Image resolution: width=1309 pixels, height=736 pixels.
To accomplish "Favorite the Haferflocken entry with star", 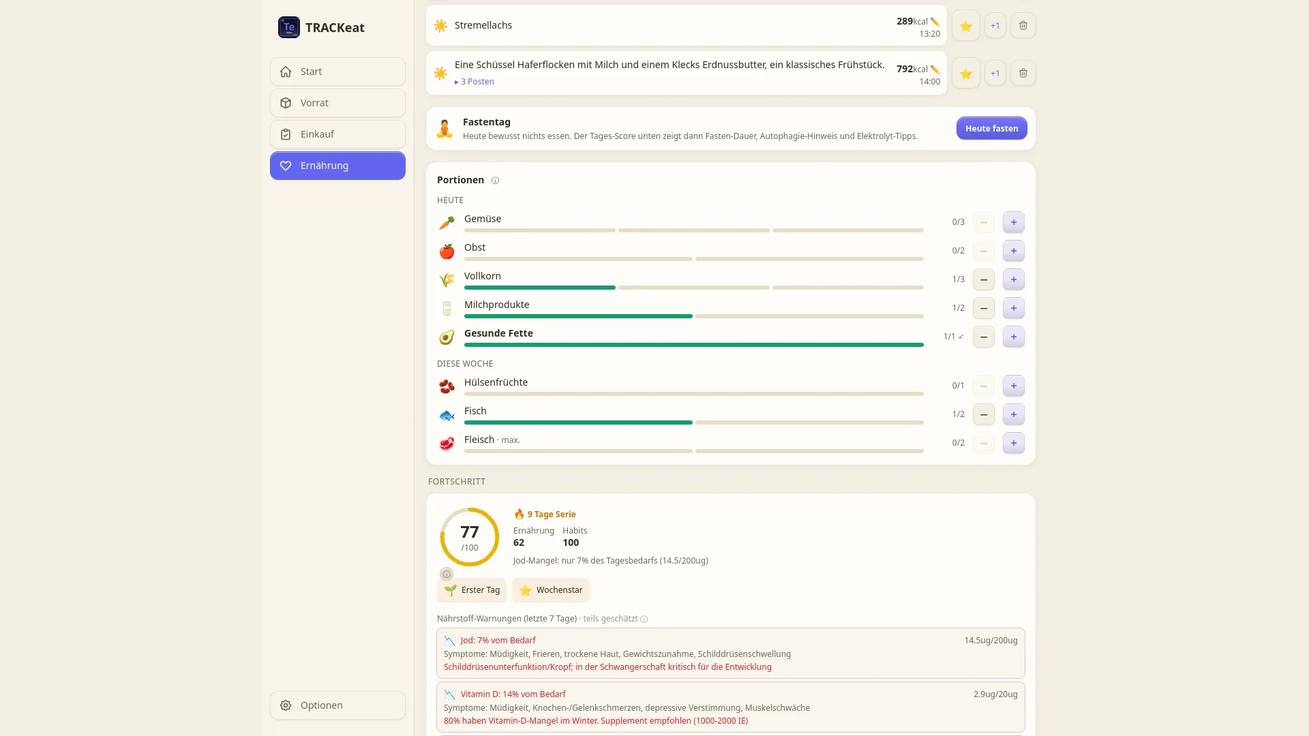I will pos(966,74).
